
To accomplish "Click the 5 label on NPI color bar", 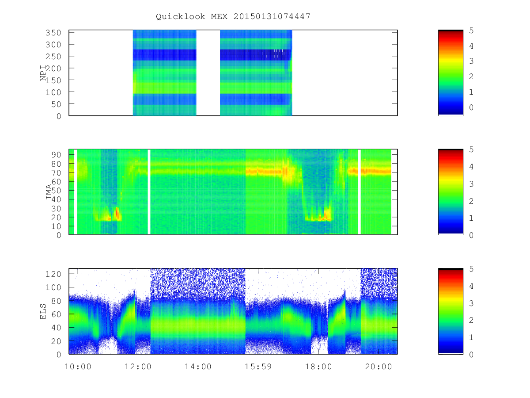I will point(472,31).
